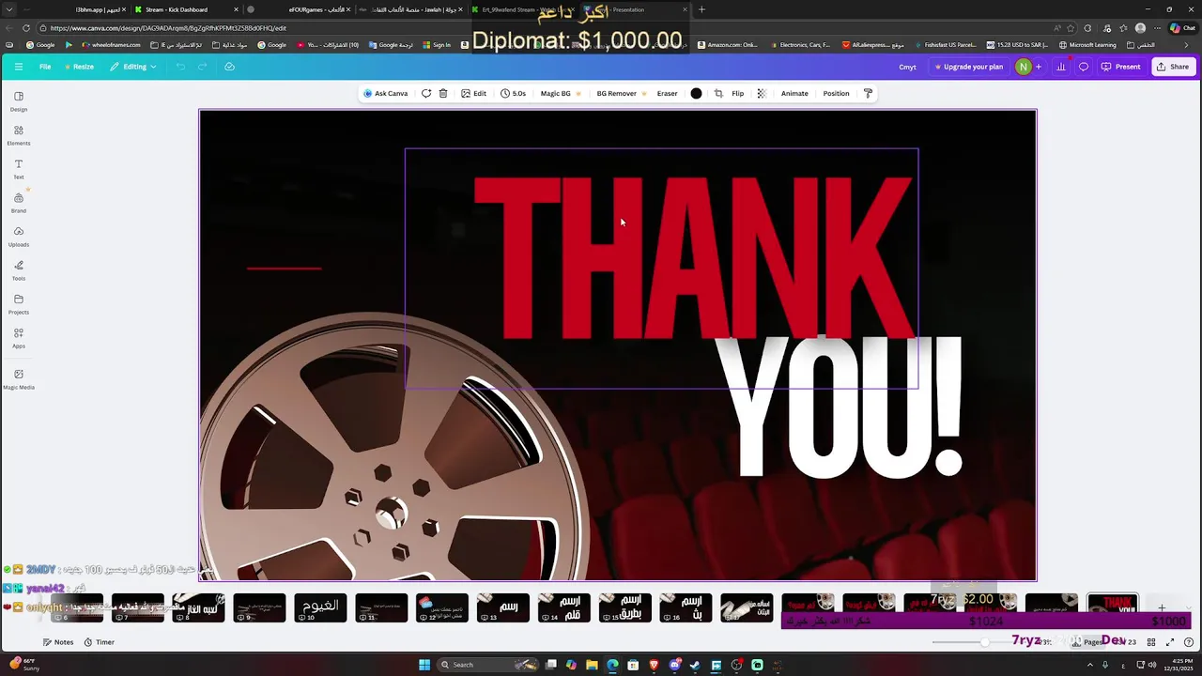Click the Ask Canva button
The height and width of the screenshot is (676, 1202).
(x=386, y=93)
